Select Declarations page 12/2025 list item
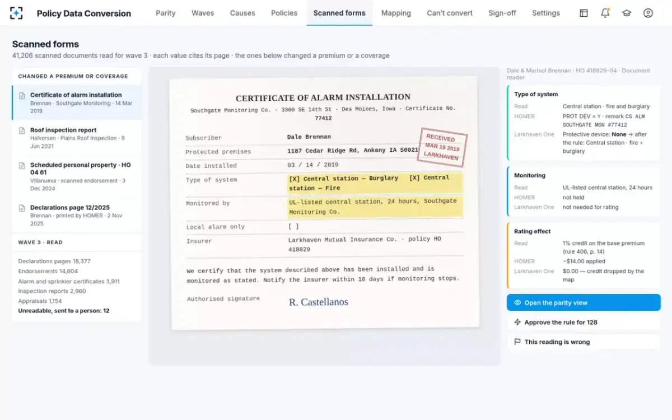Screen dimensions: 672x420 (x=77, y=215)
